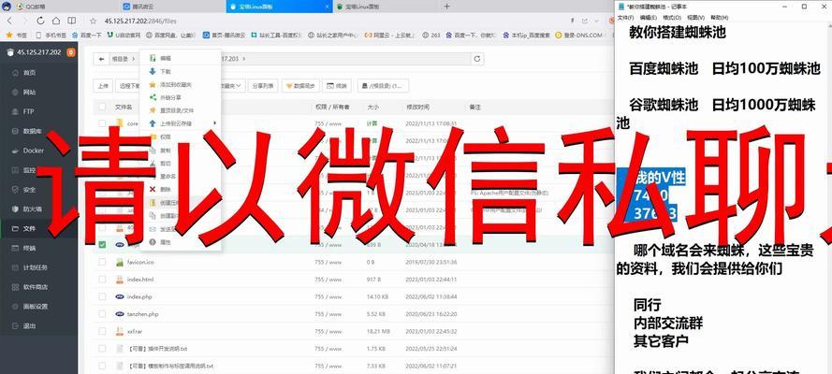This screenshot has width=832, height=374.
Task: Close the active 宝塔Linux面板 tab
Action: pyautogui.click(x=325, y=7)
